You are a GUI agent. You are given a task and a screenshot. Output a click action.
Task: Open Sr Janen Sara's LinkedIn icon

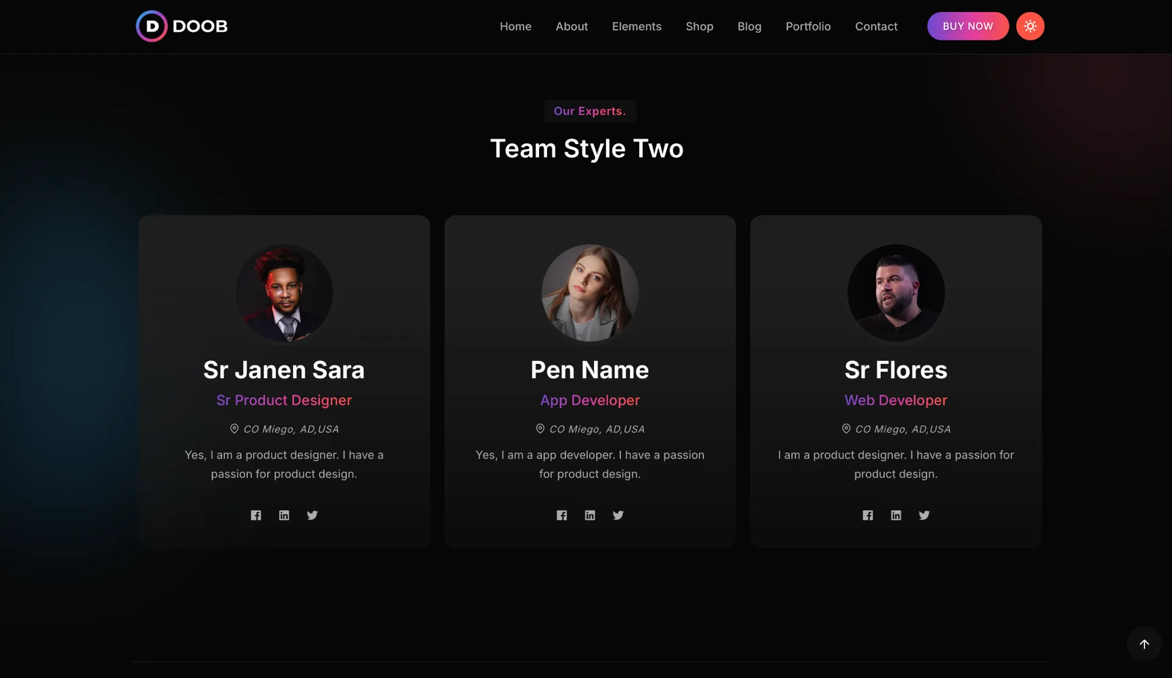click(x=284, y=516)
